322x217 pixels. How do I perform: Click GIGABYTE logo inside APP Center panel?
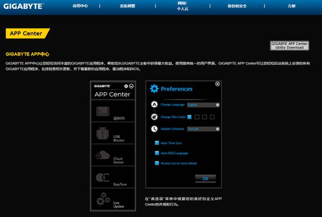102,86
